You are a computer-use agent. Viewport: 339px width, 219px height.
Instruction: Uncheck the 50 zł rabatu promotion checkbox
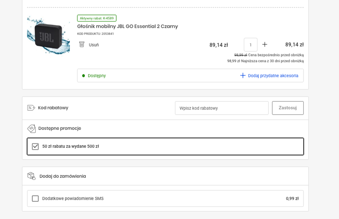(35, 146)
